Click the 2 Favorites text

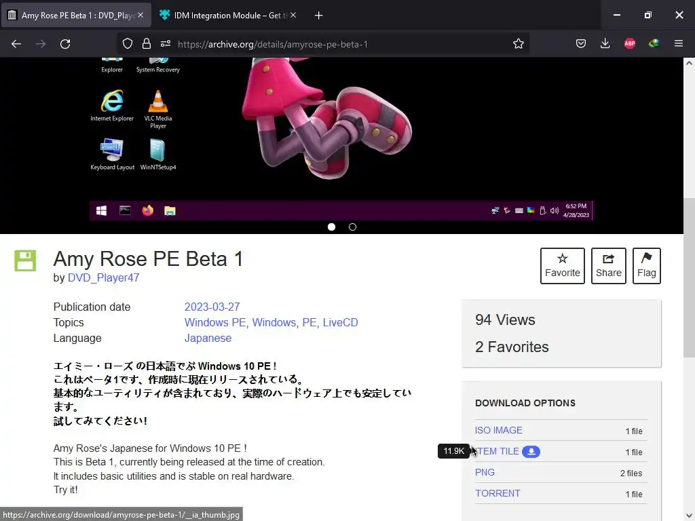(x=512, y=347)
